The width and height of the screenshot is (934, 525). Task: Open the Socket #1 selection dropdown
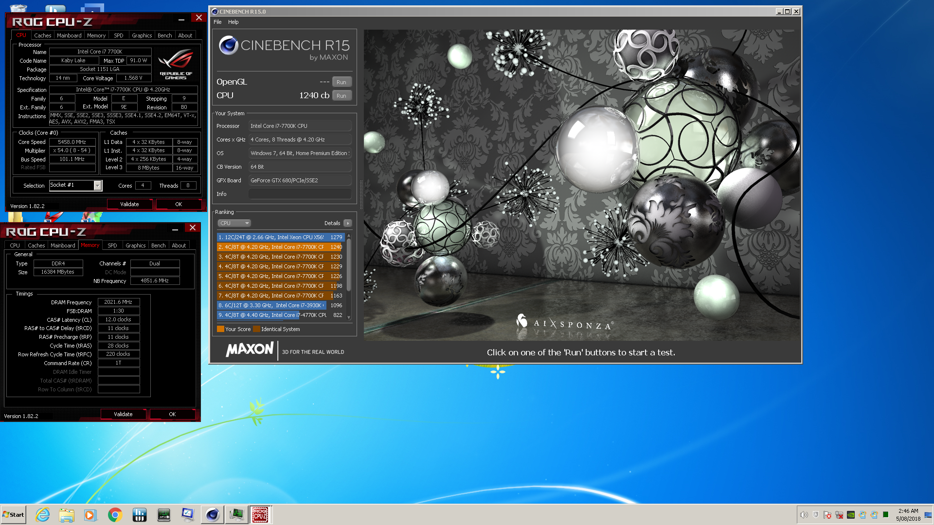click(x=76, y=185)
